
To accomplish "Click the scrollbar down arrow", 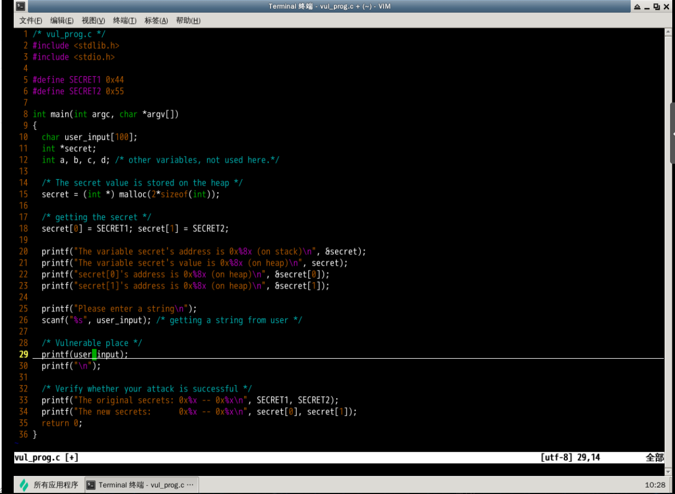I will [x=668, y=470].
